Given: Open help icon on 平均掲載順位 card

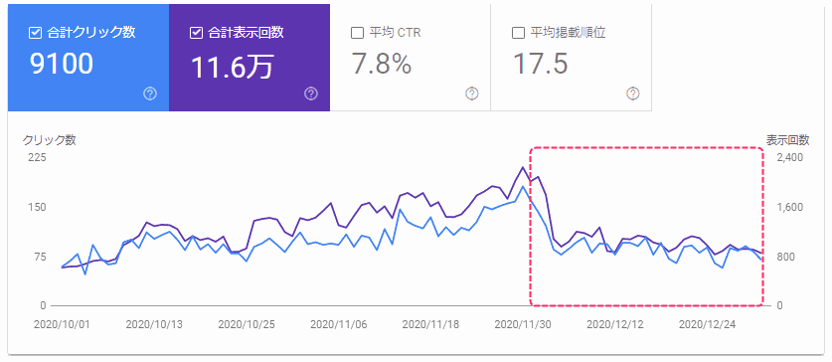Looking at the screenshot, I should click(x=632, y=93).
